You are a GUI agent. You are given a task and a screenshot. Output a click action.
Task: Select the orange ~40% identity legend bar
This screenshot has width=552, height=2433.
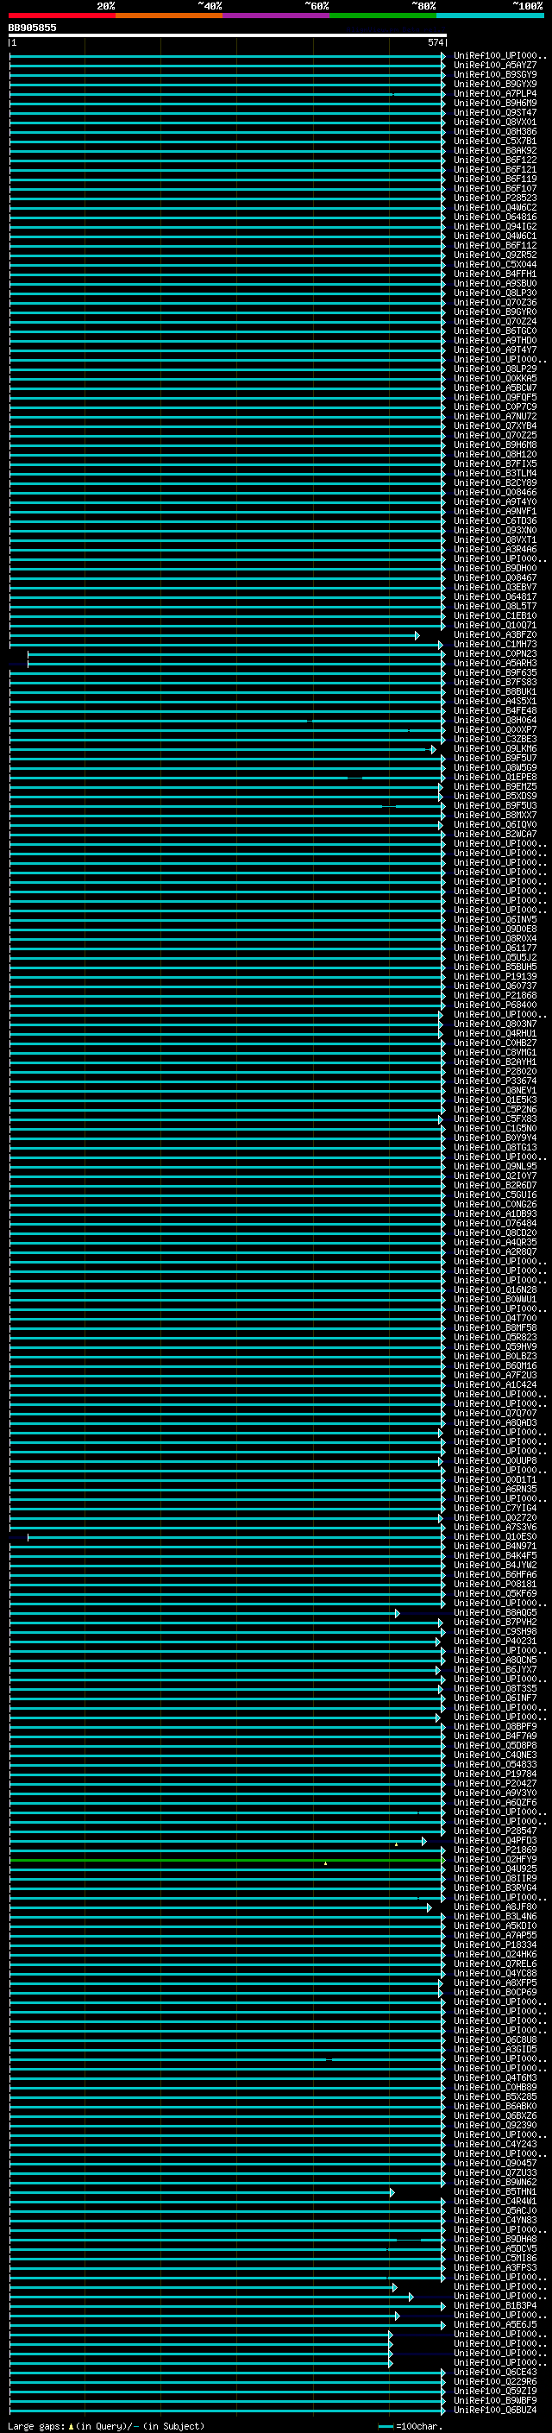click(x=169, y=16)
